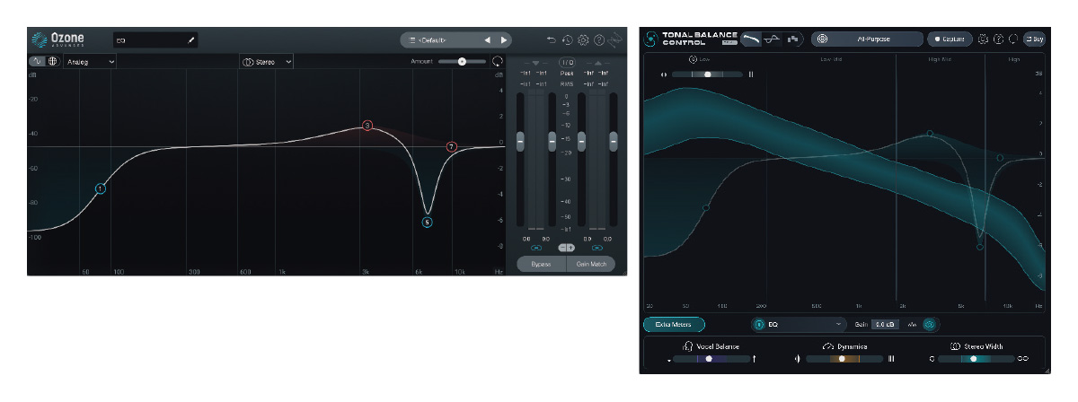Click the target icon beside All-Purpose
Screen dimensions: 1078x402
click(x=823, y=39)
